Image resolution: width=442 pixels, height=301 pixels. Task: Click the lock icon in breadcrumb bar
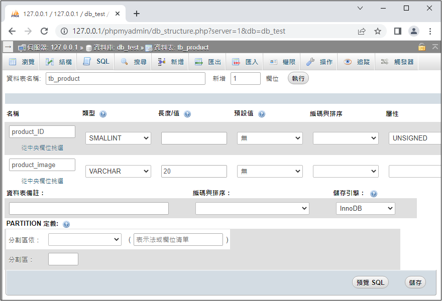pyautogui.click(x=422, y=47)
